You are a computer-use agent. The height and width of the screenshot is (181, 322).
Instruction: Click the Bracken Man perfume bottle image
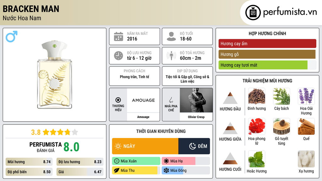coord(54,74)
